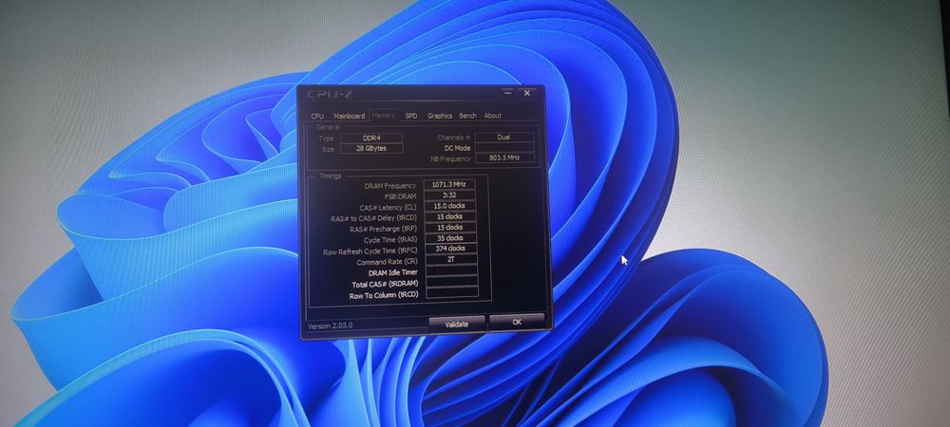Image resolution: width=950 pixels, height=427 pixels.
Task: Click the 'Channels #' label
Action: tap(454, 139)
